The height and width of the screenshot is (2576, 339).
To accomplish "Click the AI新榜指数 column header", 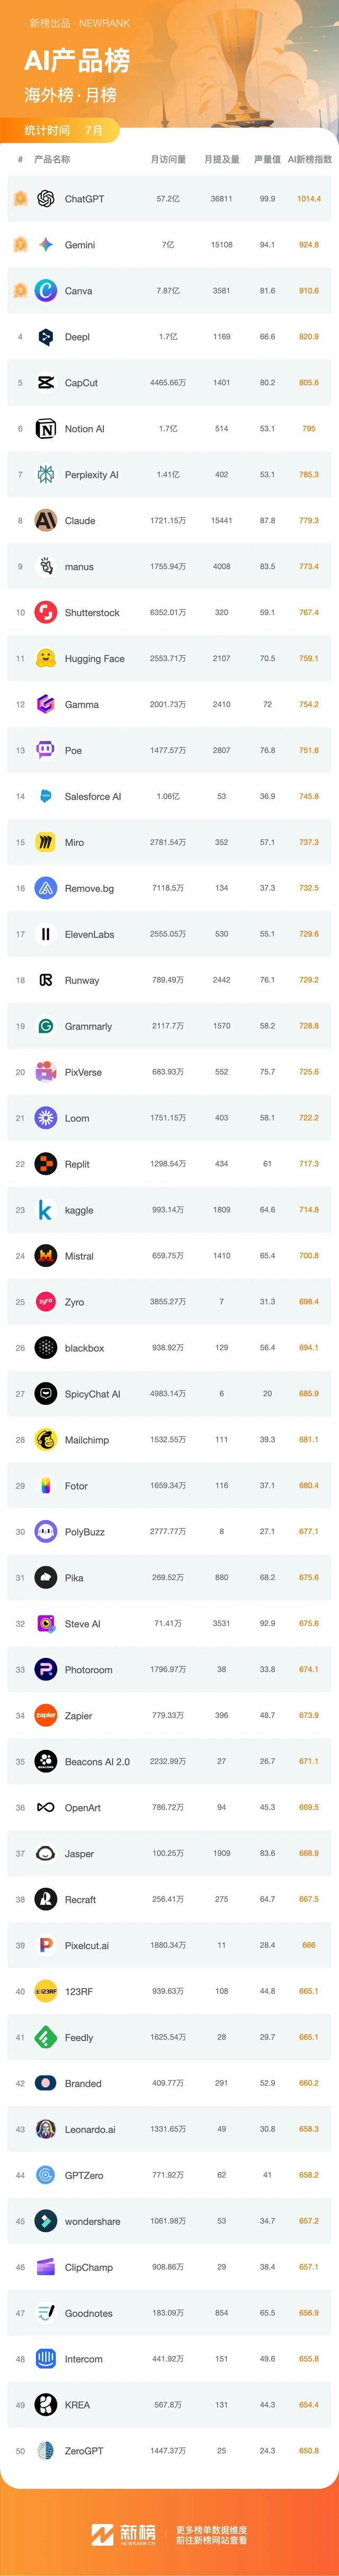I will 310,159.
